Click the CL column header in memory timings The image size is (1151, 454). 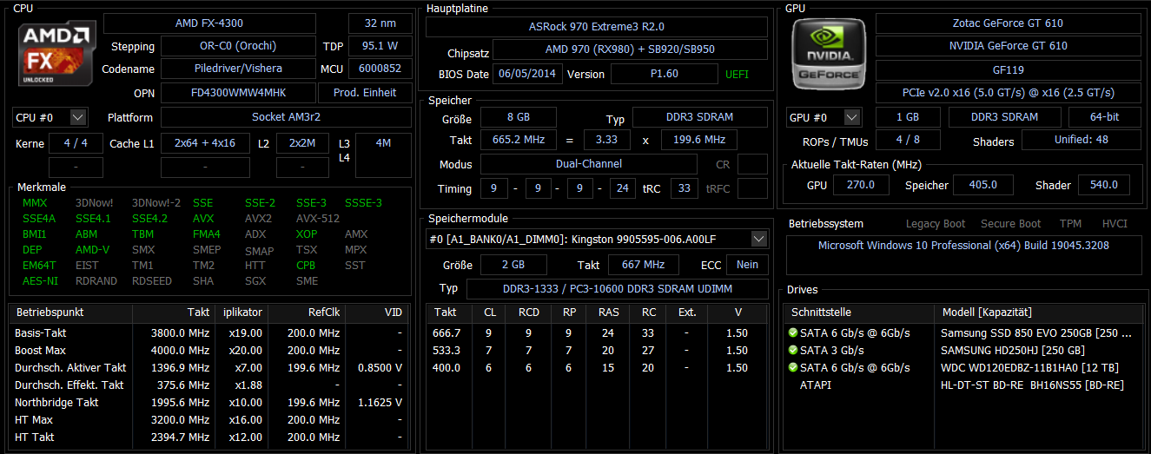point(489,312)
